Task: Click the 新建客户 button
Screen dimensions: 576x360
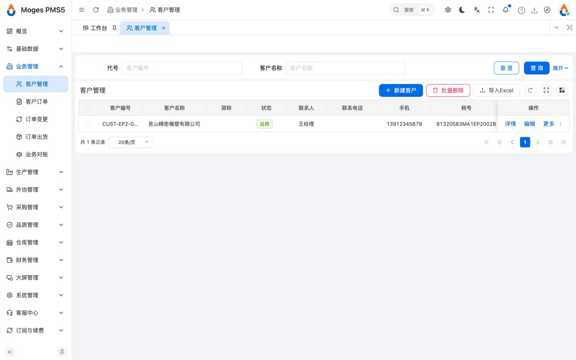Action: point(401,90)
